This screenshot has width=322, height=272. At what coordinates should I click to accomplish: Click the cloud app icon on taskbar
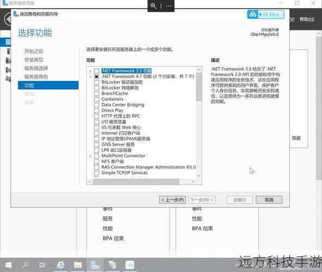point(130,265)
